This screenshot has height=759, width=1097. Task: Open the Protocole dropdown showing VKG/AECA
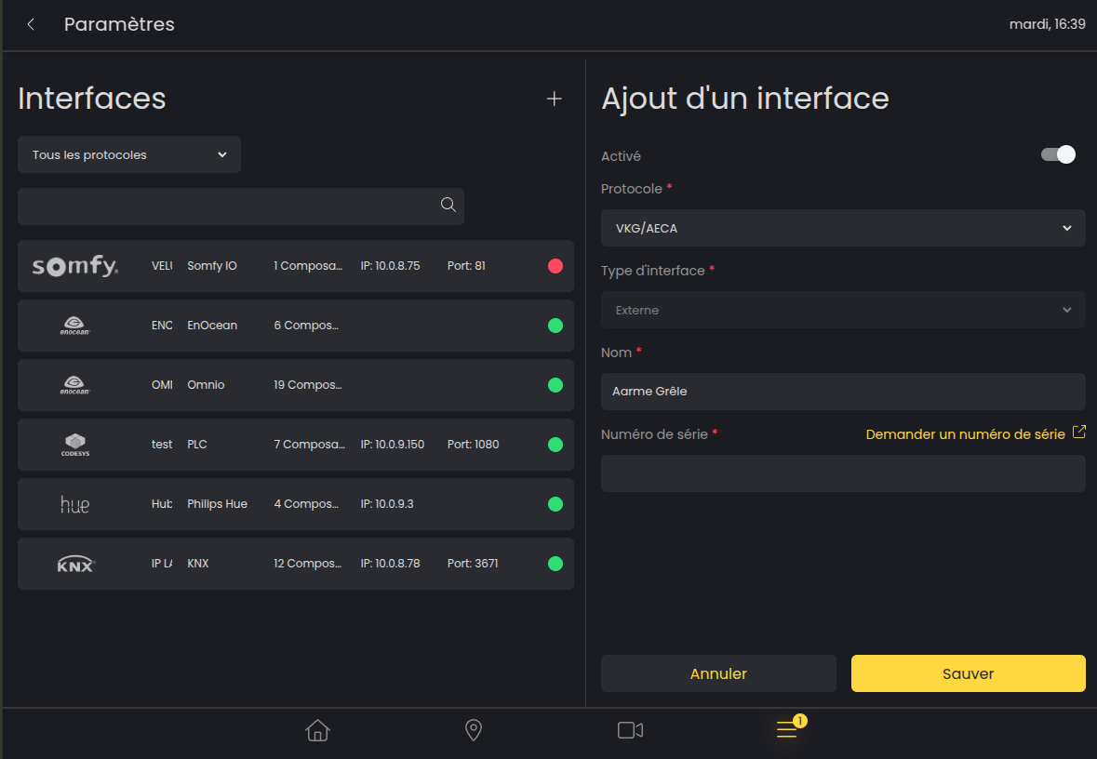(x=842, y=228)
